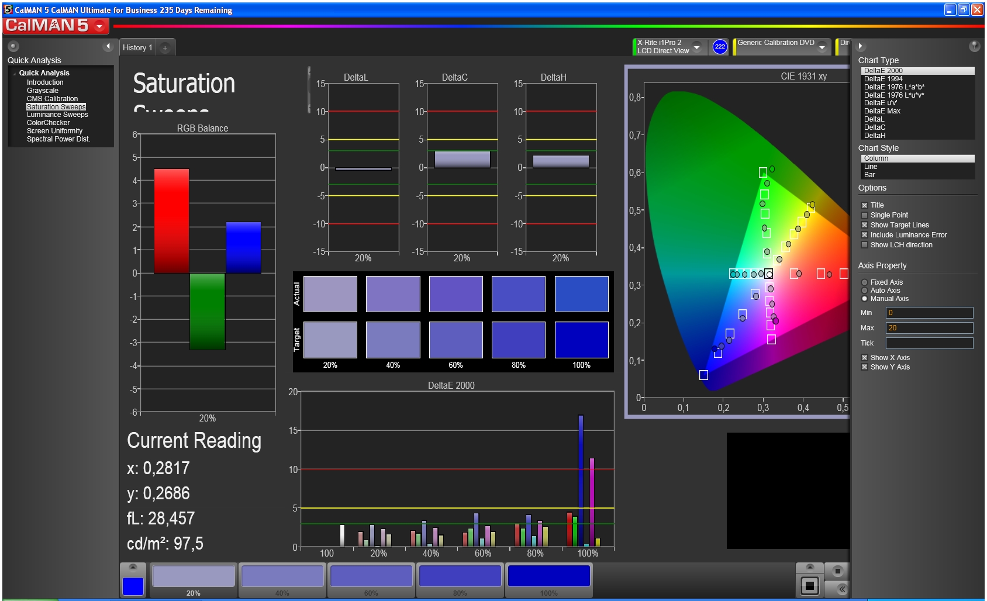Click the axis Min input field
Screen dimensions: 987x601
[929, 313]
